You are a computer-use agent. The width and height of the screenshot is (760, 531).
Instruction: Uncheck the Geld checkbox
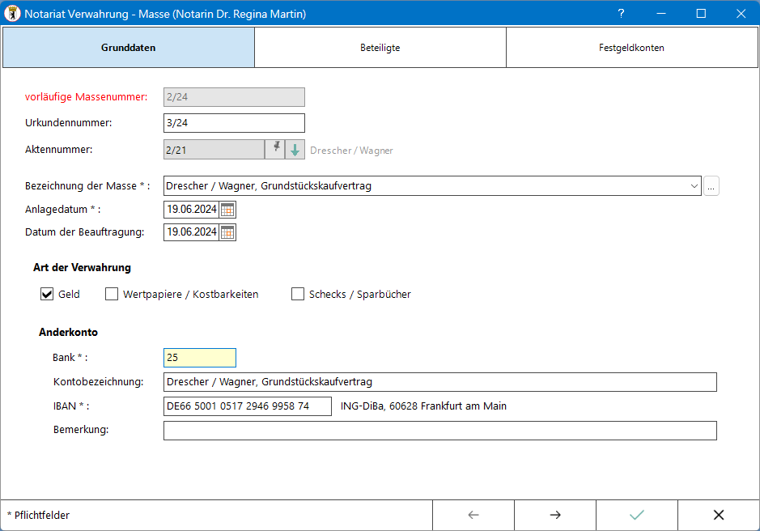(47, 295)
